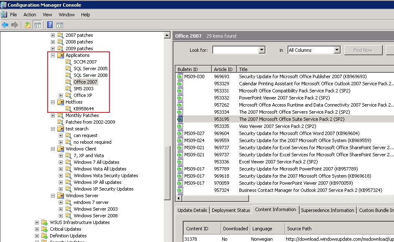Open the Window menu

tap(66, 15)
